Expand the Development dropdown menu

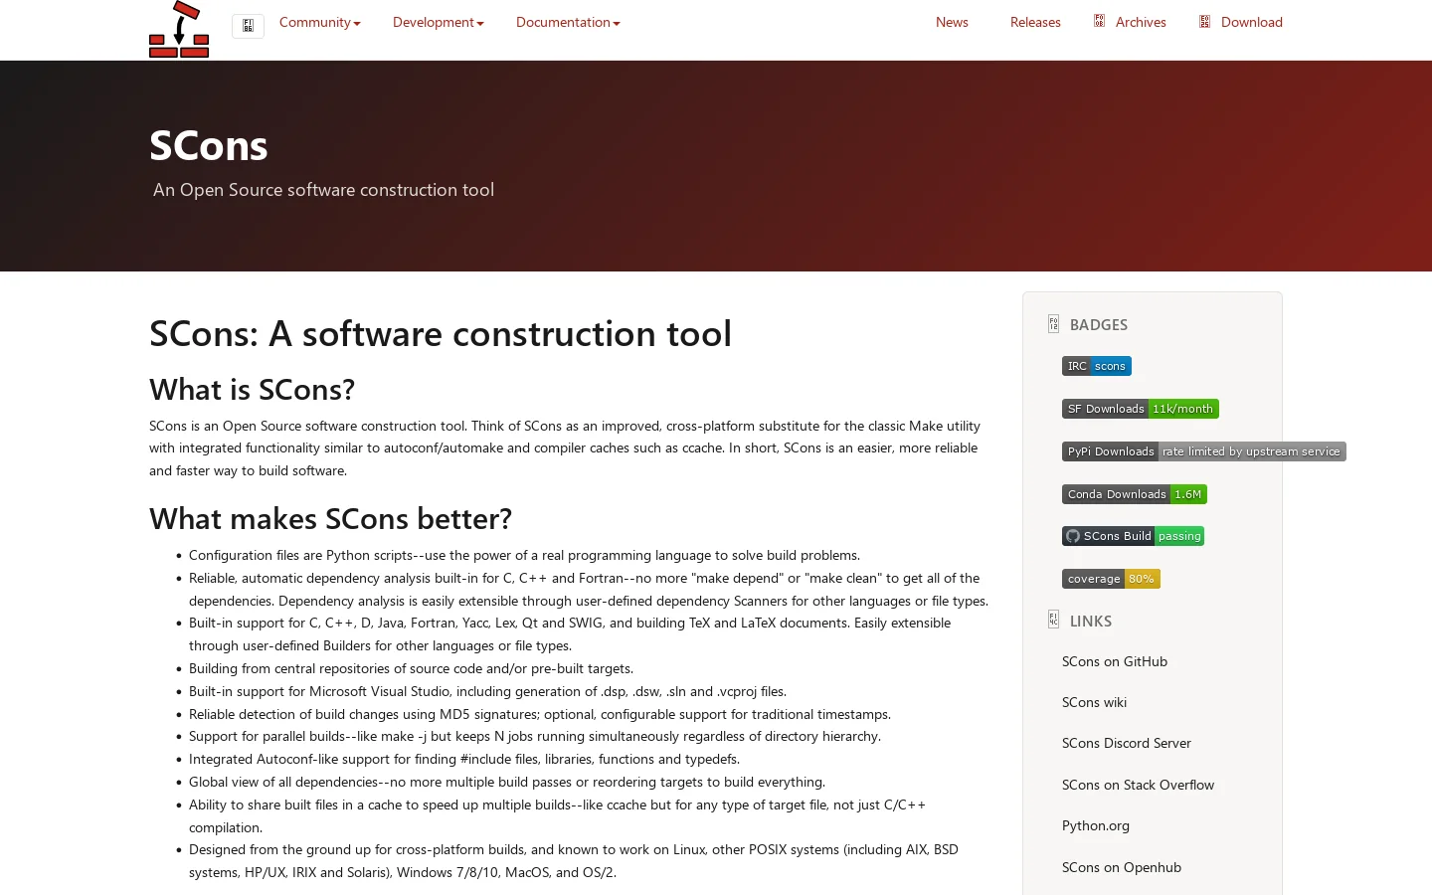point(439,22)
